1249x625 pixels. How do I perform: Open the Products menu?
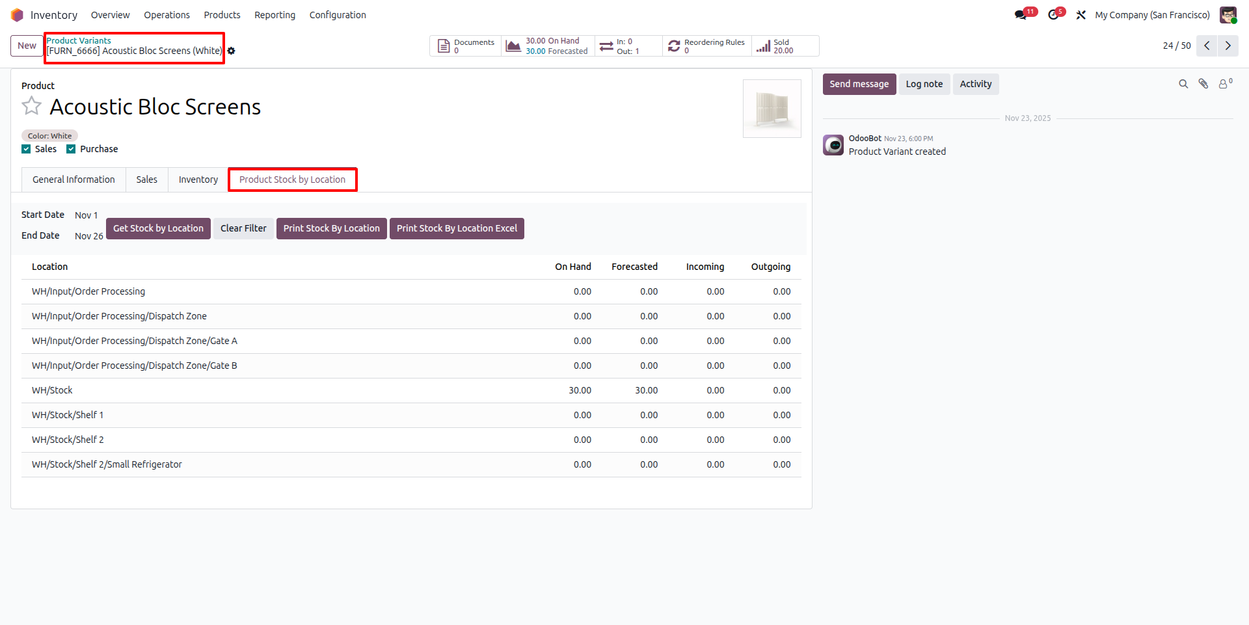coord(222,15)
